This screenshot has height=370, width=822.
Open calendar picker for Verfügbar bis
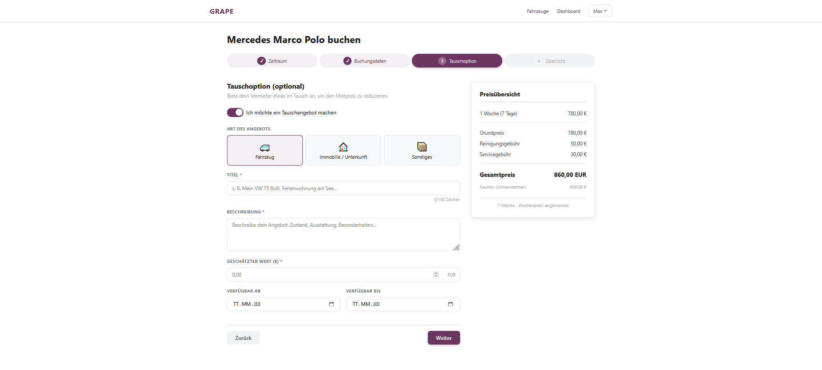point(450,304)
